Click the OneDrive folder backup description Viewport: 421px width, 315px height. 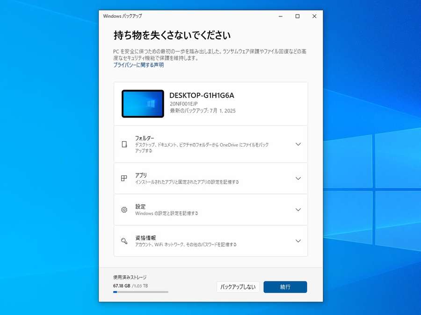point(202,147)
